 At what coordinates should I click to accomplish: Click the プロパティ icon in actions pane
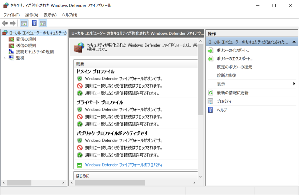pos(210,101)
